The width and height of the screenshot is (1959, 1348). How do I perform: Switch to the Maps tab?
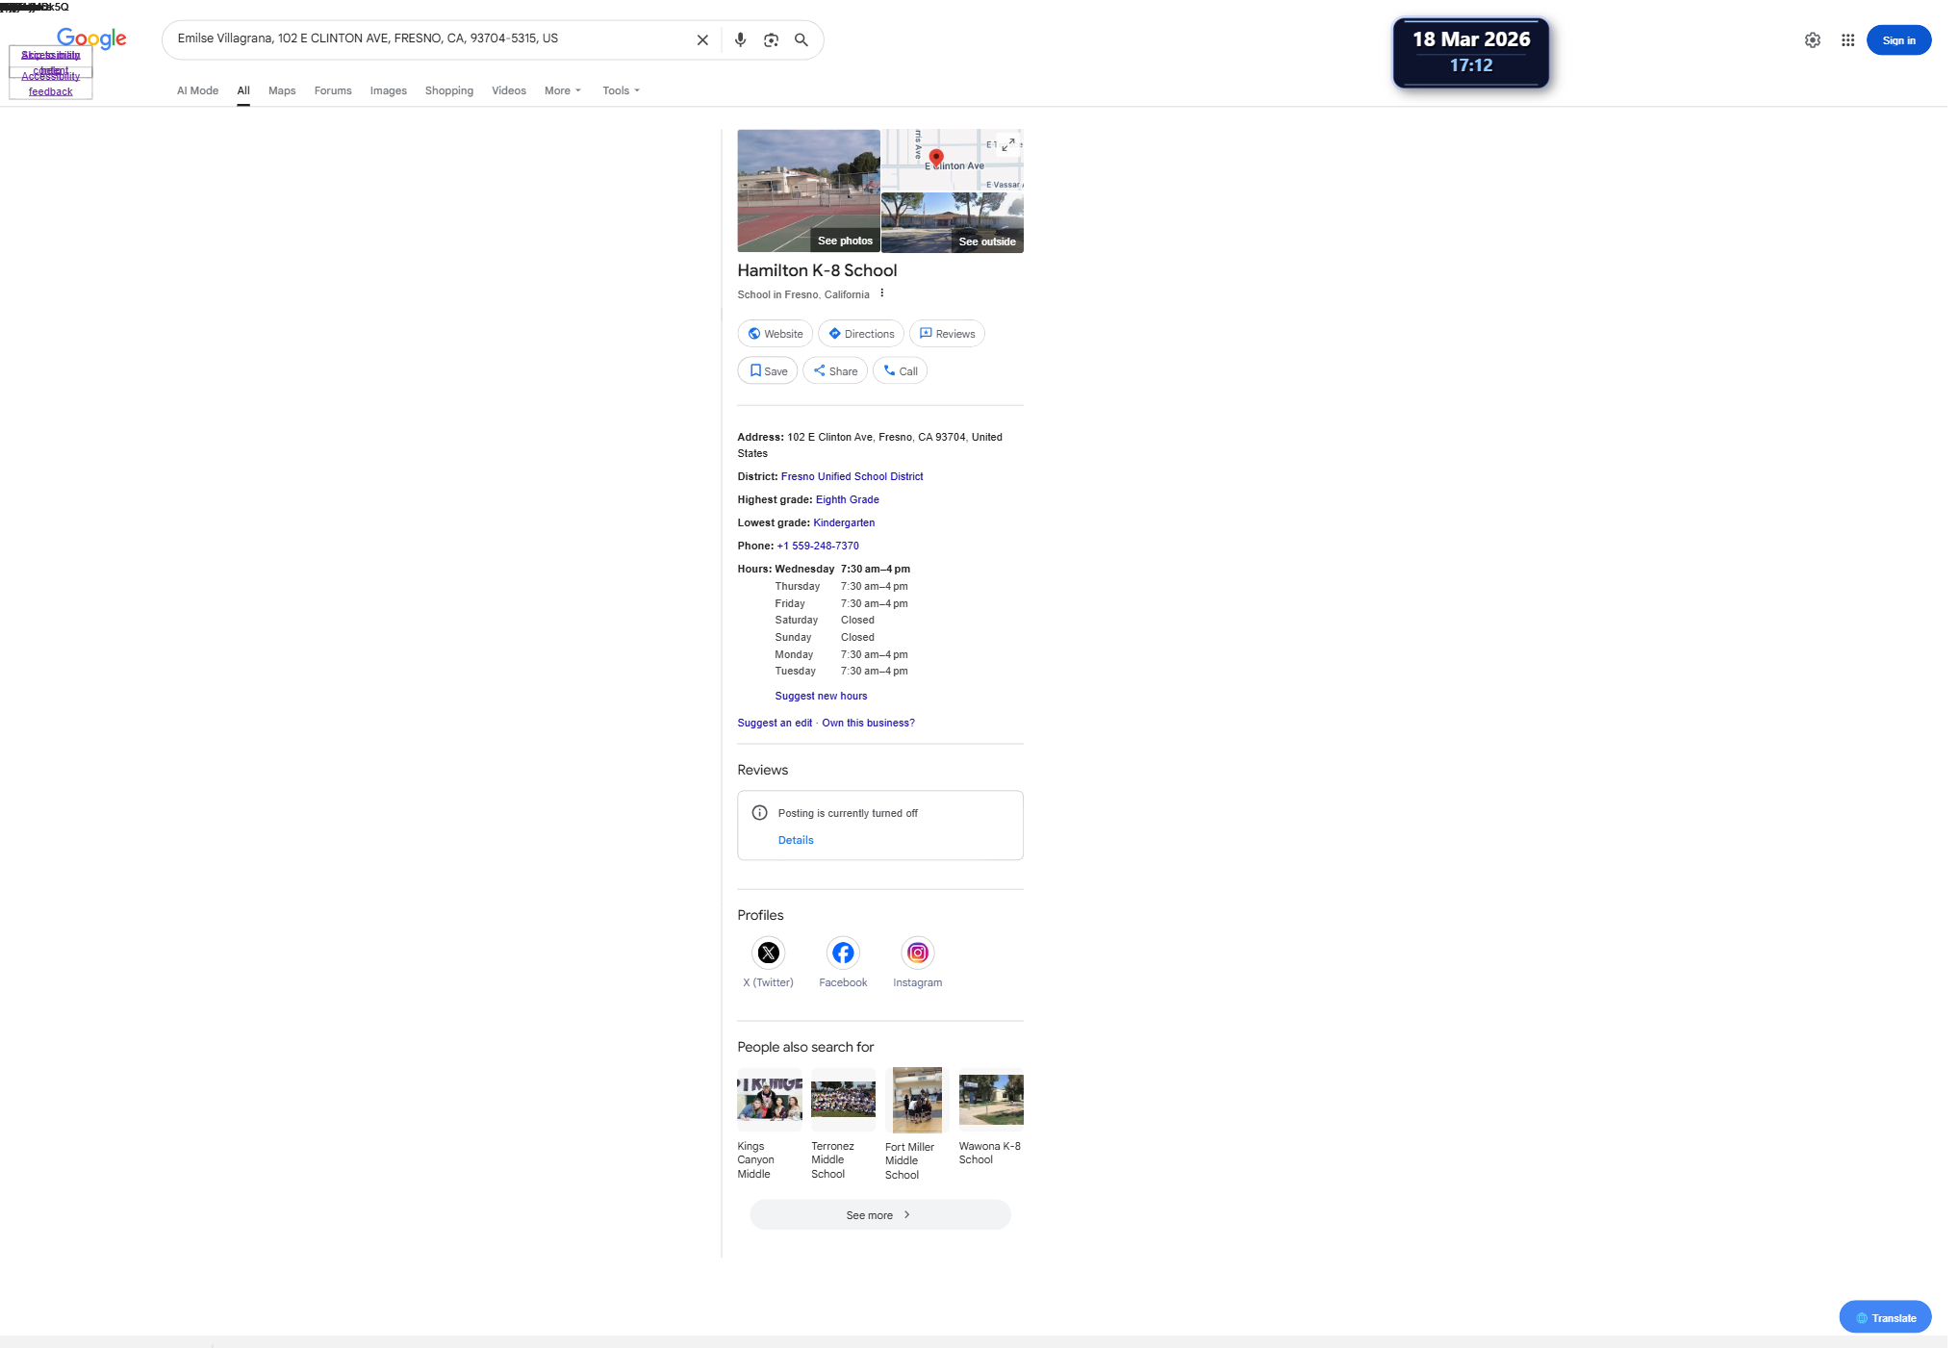click(282, 90)
